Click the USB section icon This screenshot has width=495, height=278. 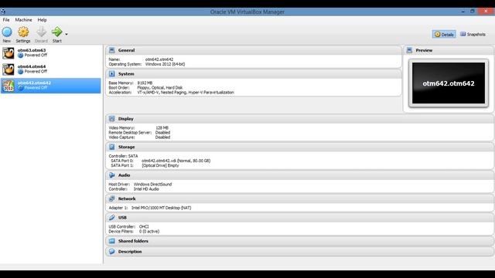coord(111,218)
